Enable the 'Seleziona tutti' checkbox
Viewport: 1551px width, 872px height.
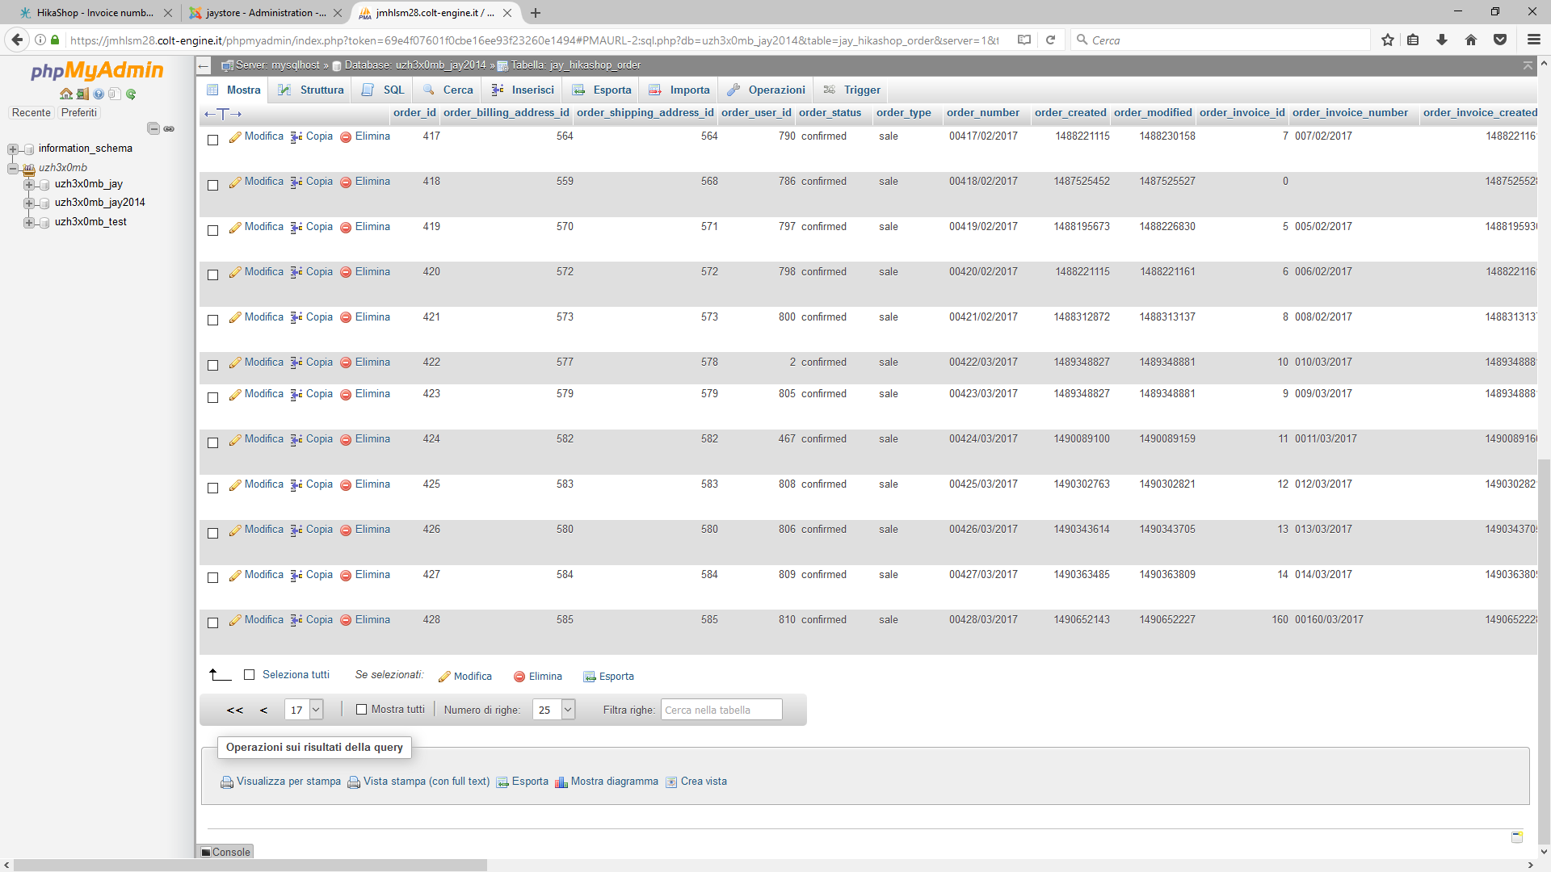250,675
